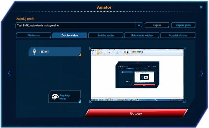
Task: Go to next page with right arrow
Action: point(202,73)
